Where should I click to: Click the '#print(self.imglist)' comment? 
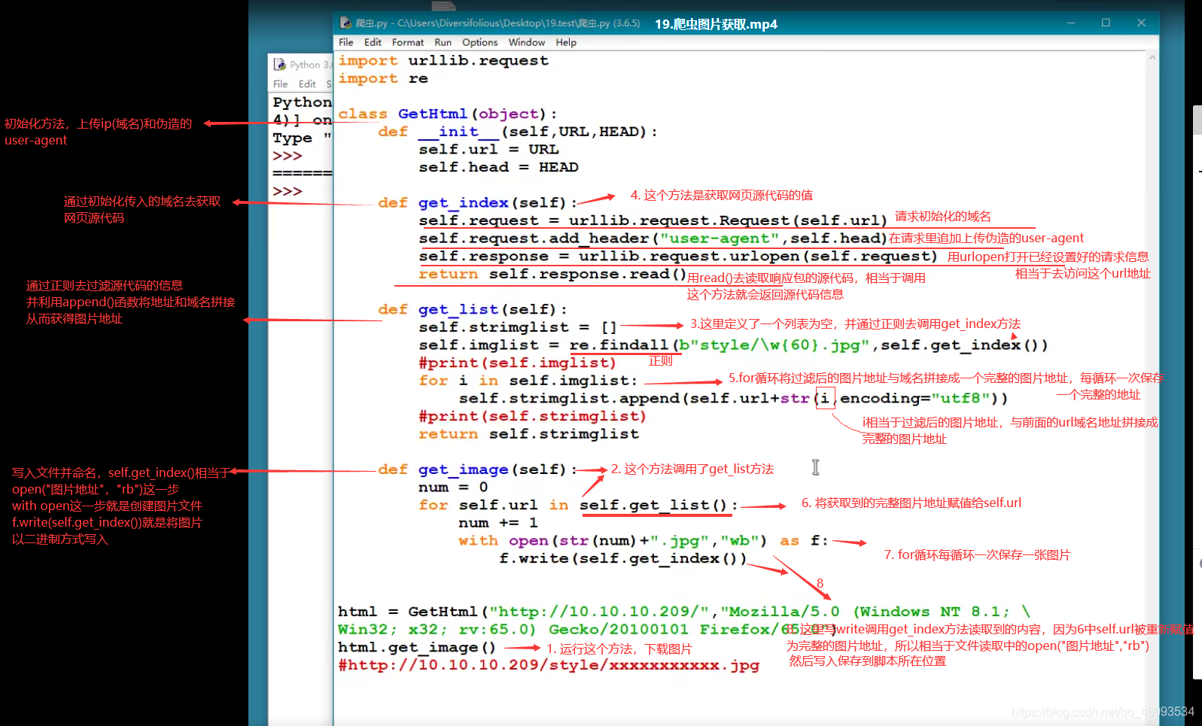(x=518, y=363)
